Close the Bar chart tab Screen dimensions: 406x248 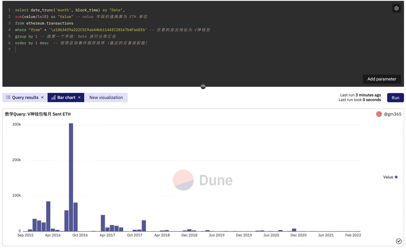79,97
